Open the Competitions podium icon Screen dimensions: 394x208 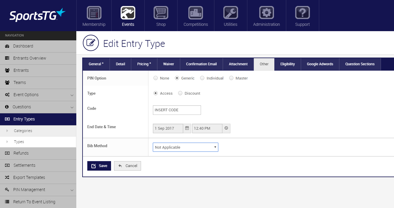[196, 13]
